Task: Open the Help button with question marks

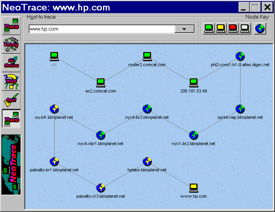Action: tap(11, 82)
